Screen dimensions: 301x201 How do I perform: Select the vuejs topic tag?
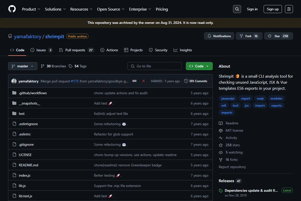pyautogui.click(x=260, y=98)
